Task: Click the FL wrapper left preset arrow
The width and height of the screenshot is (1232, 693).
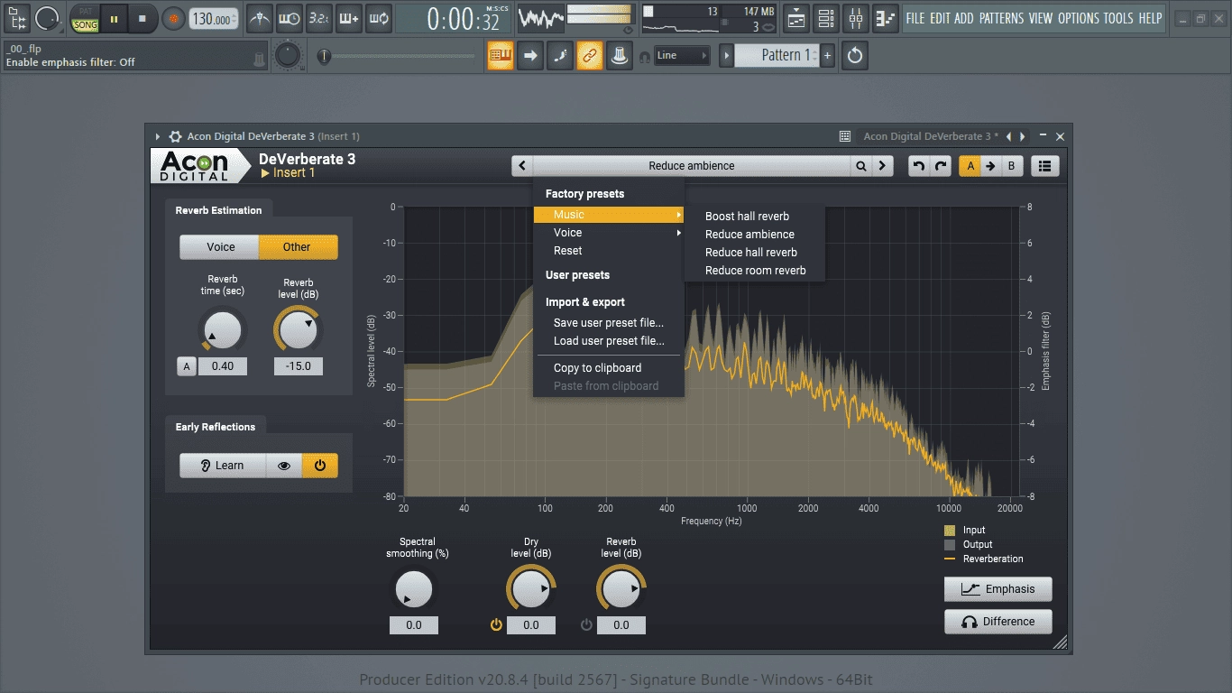Action: [1009, 136]
